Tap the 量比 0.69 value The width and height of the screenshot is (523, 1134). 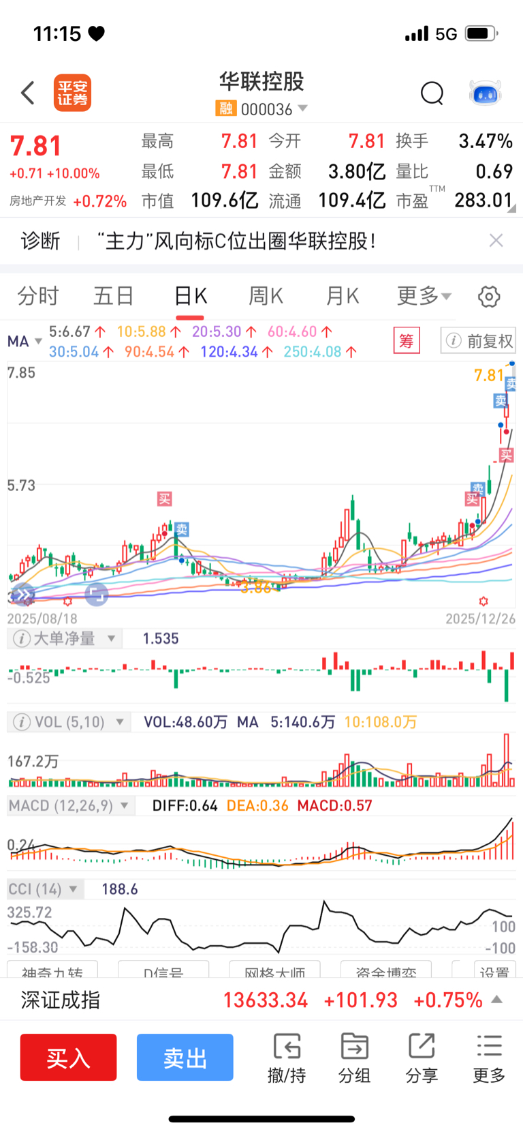point(494,171)
